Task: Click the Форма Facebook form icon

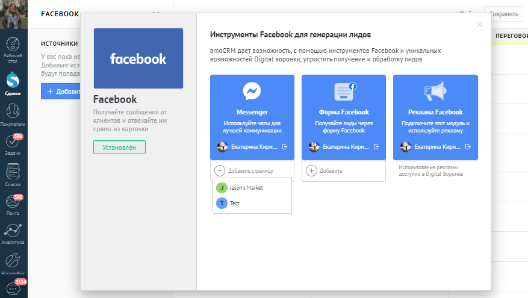Action: (345, 92)
